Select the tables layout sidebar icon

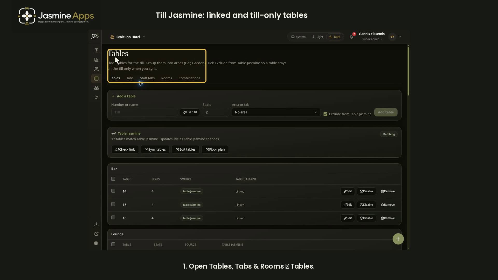96,79
